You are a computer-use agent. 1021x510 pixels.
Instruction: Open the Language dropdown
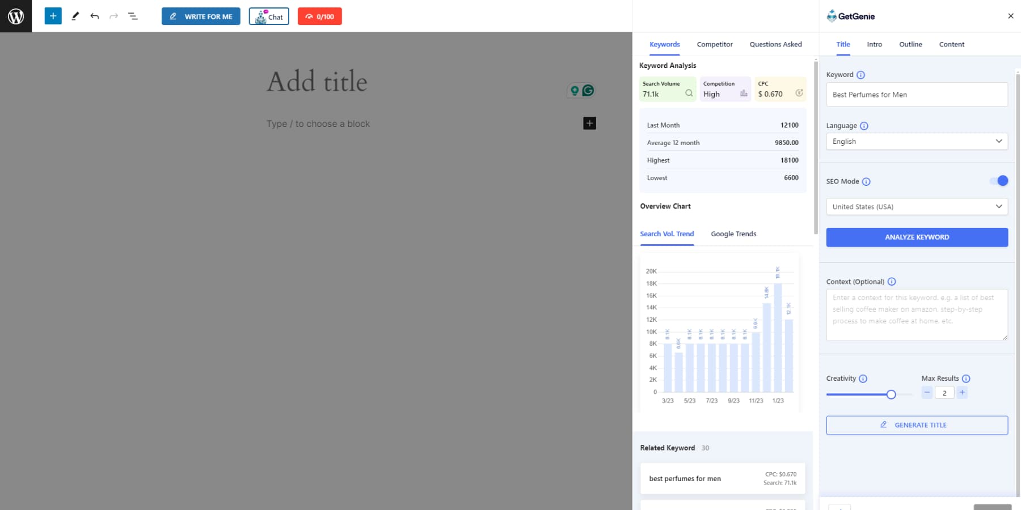(917, 141)
